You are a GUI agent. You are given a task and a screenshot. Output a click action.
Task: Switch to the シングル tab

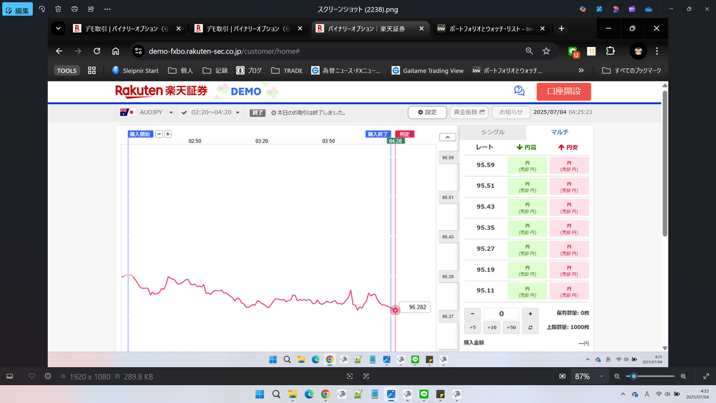pos(493,132)
